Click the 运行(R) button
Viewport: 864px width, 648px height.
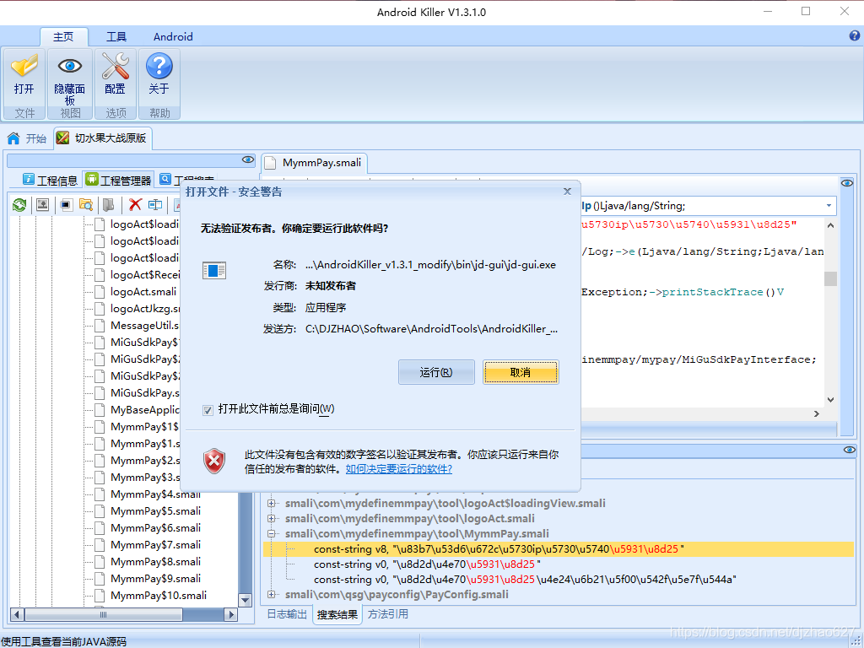tap(436, 372)
